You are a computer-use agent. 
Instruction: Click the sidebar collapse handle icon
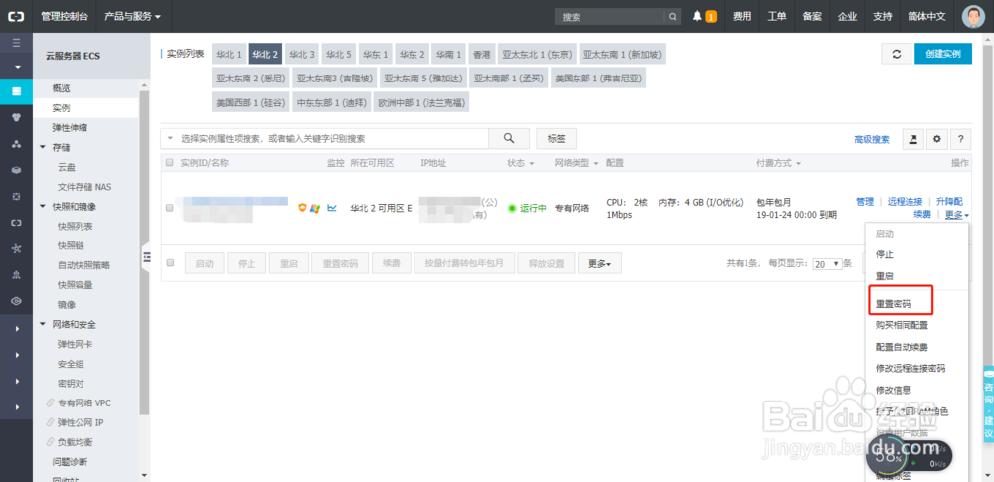coord(147,256)
